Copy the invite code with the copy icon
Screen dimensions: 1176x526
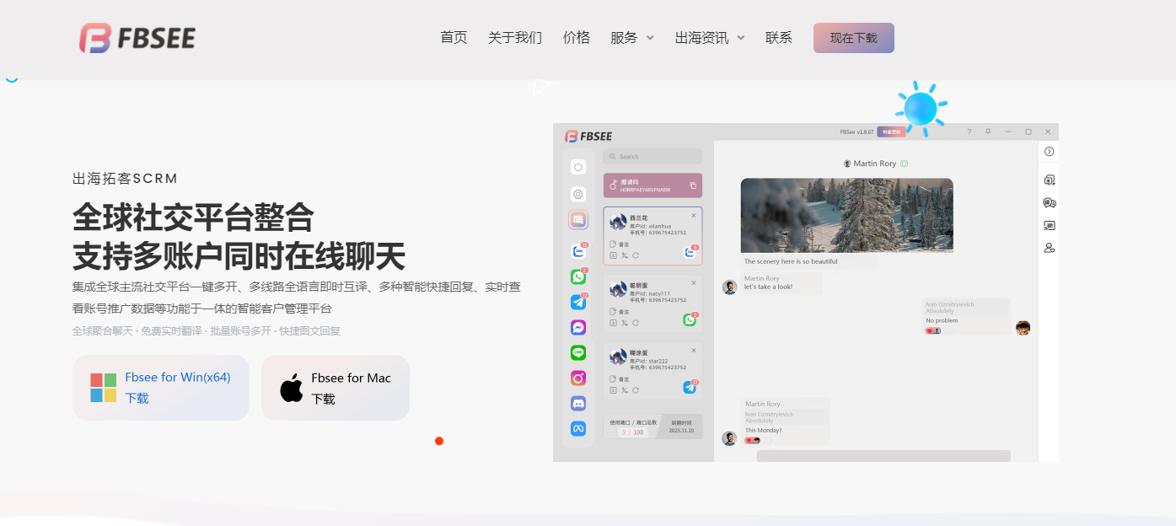click(693, 185)
